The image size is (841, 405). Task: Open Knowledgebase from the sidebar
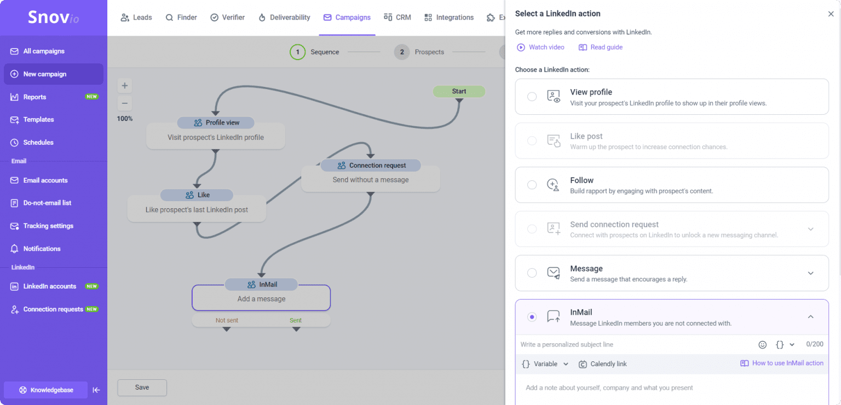coord(46,390)
